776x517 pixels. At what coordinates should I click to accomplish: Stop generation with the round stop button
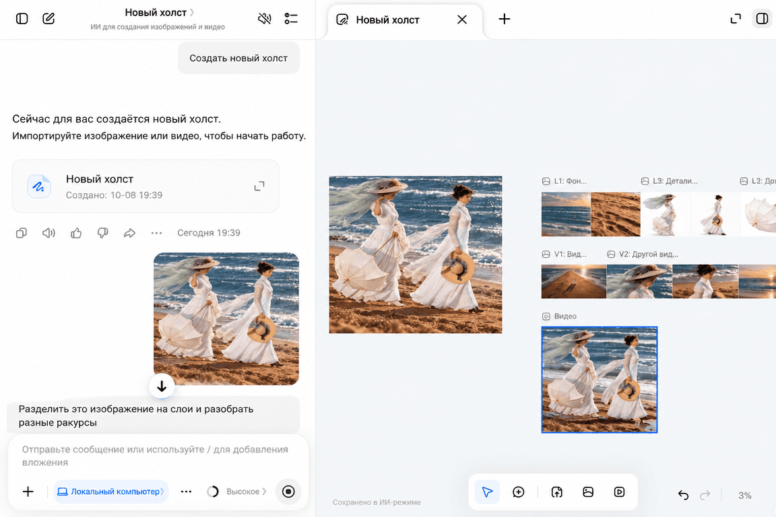pyautogui.click(x=288, y=491)
